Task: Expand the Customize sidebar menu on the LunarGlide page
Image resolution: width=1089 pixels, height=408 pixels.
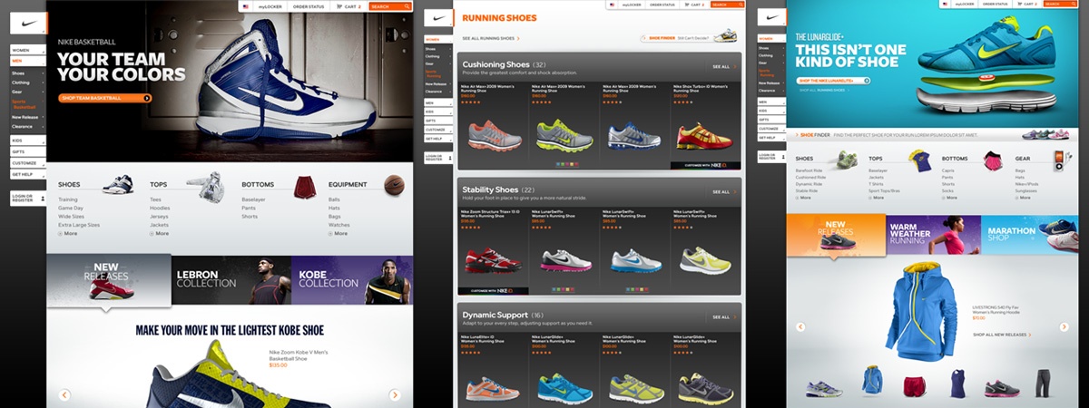Action: click(772, 129)
